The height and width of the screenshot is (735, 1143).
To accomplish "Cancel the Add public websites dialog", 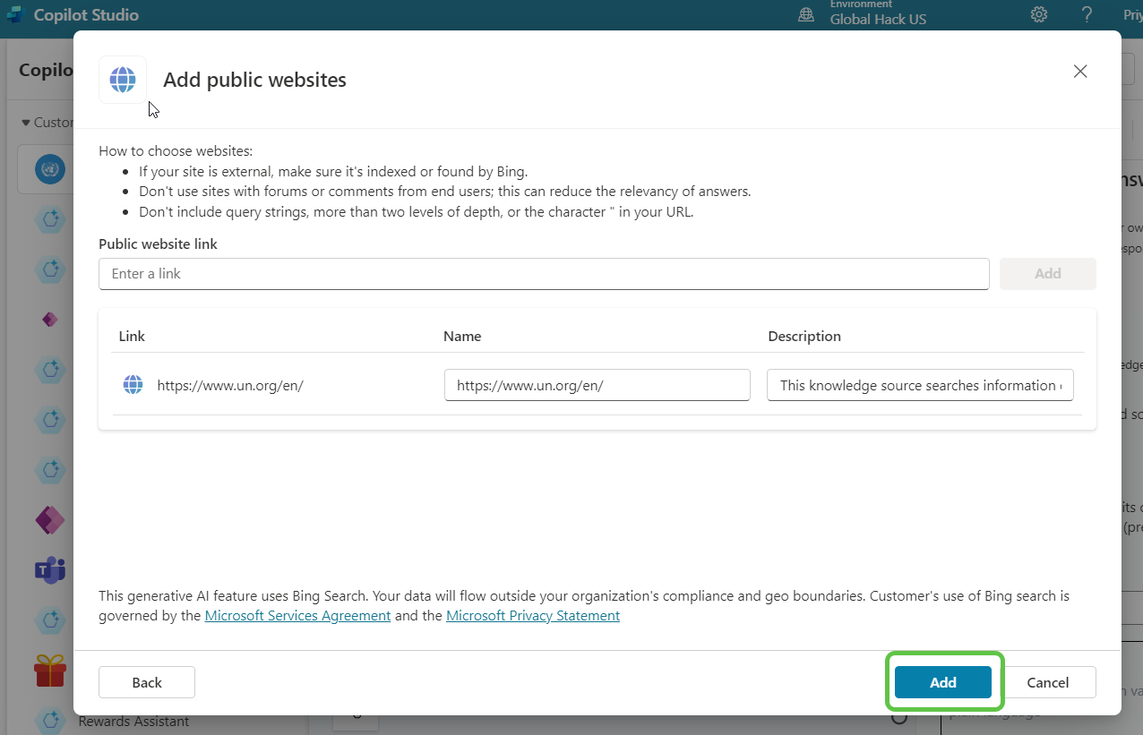I will 1047,682.
